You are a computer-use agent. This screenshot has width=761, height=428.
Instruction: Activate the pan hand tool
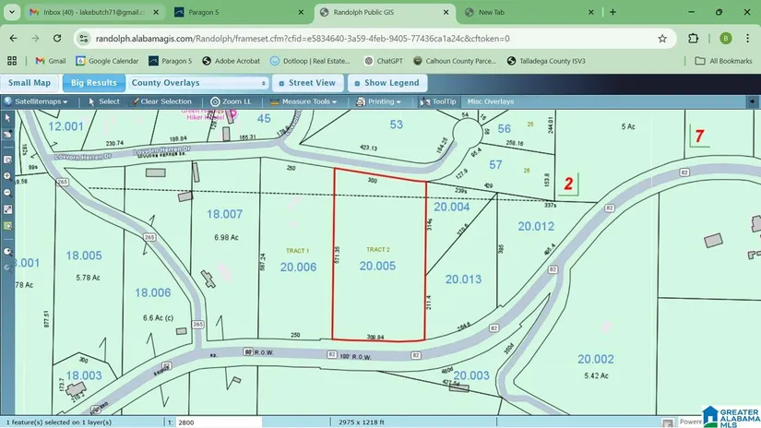[x=6, y=133]
